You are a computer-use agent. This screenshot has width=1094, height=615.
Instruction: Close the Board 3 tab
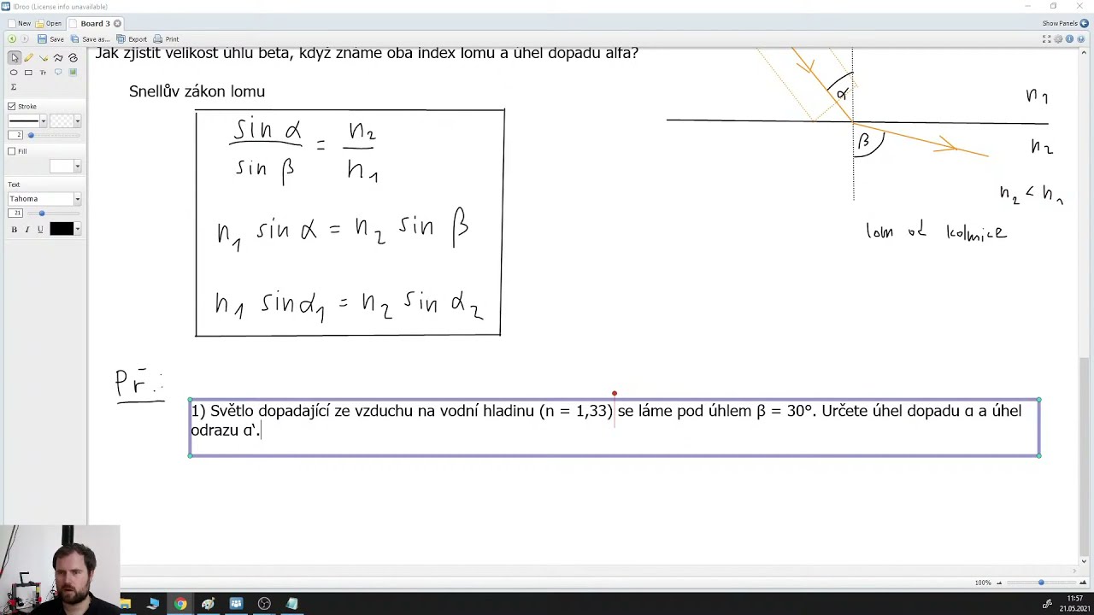[117, 23]
